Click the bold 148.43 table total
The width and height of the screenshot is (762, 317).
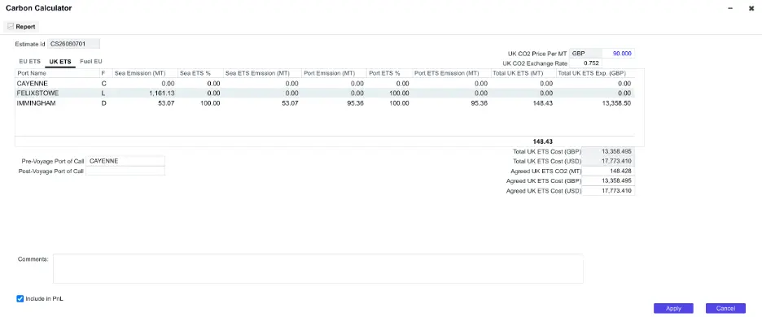(x=542, y=141)
